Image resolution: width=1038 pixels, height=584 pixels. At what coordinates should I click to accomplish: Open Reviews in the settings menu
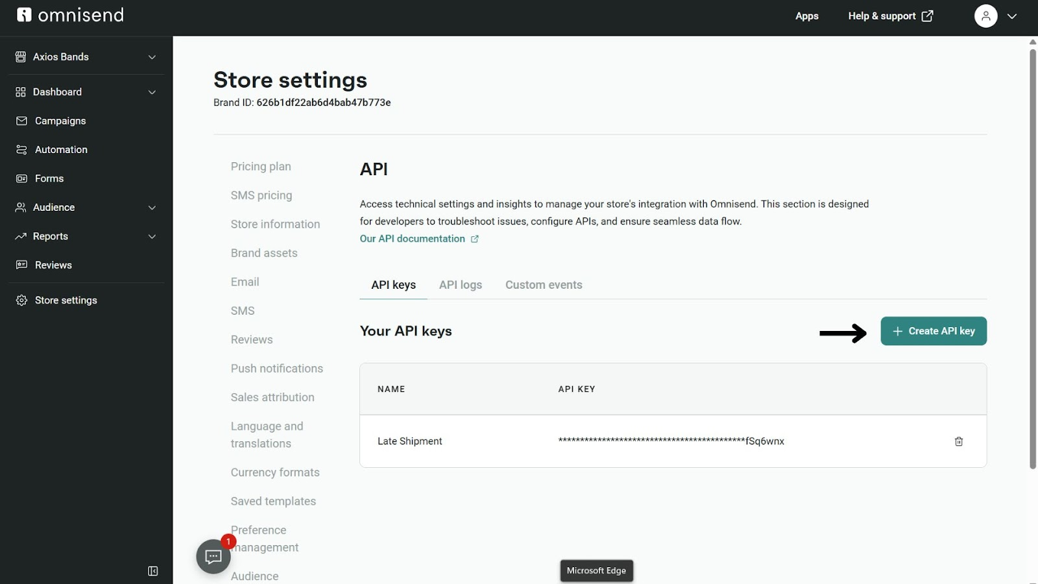pos(252,340)
